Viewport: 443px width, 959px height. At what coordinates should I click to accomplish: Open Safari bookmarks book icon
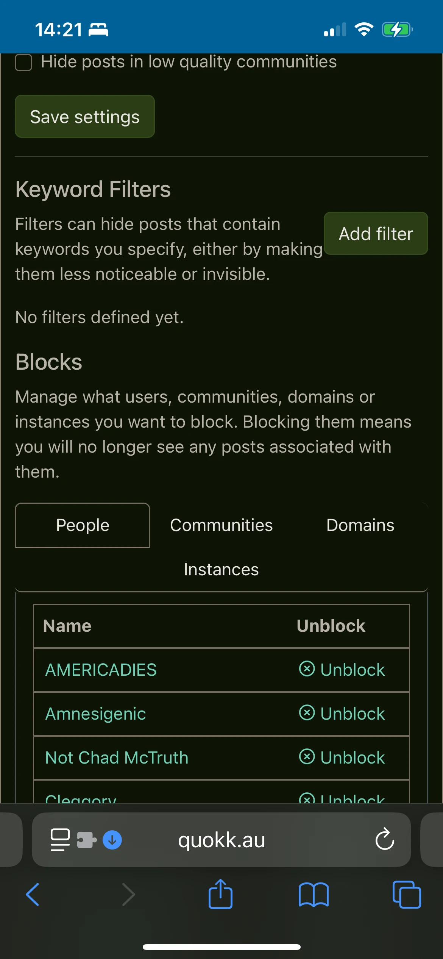[x=314, y=895]
